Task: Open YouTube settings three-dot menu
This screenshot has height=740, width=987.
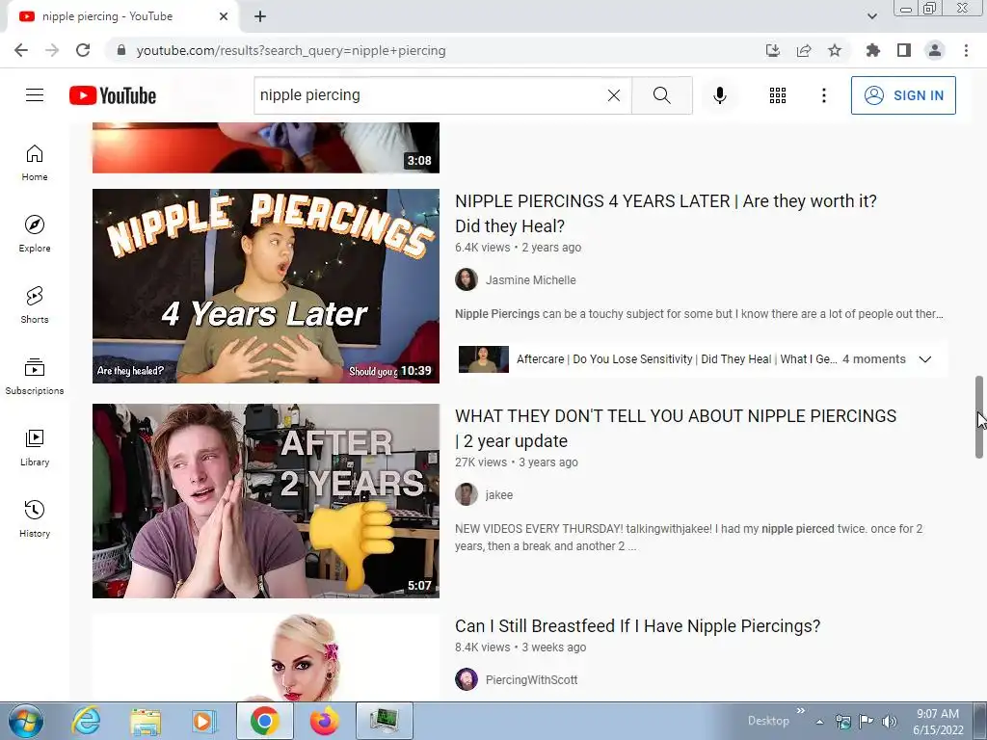Action: tap(823, 95)
